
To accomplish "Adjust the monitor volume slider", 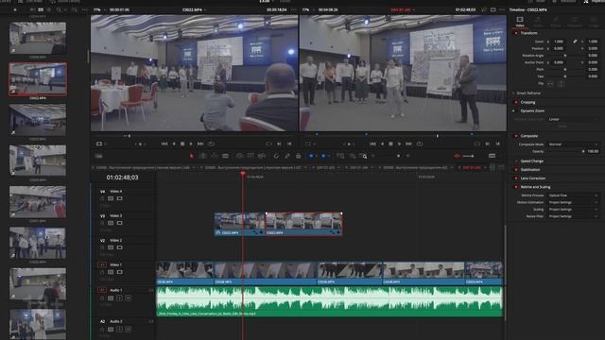I will [469, 156].
